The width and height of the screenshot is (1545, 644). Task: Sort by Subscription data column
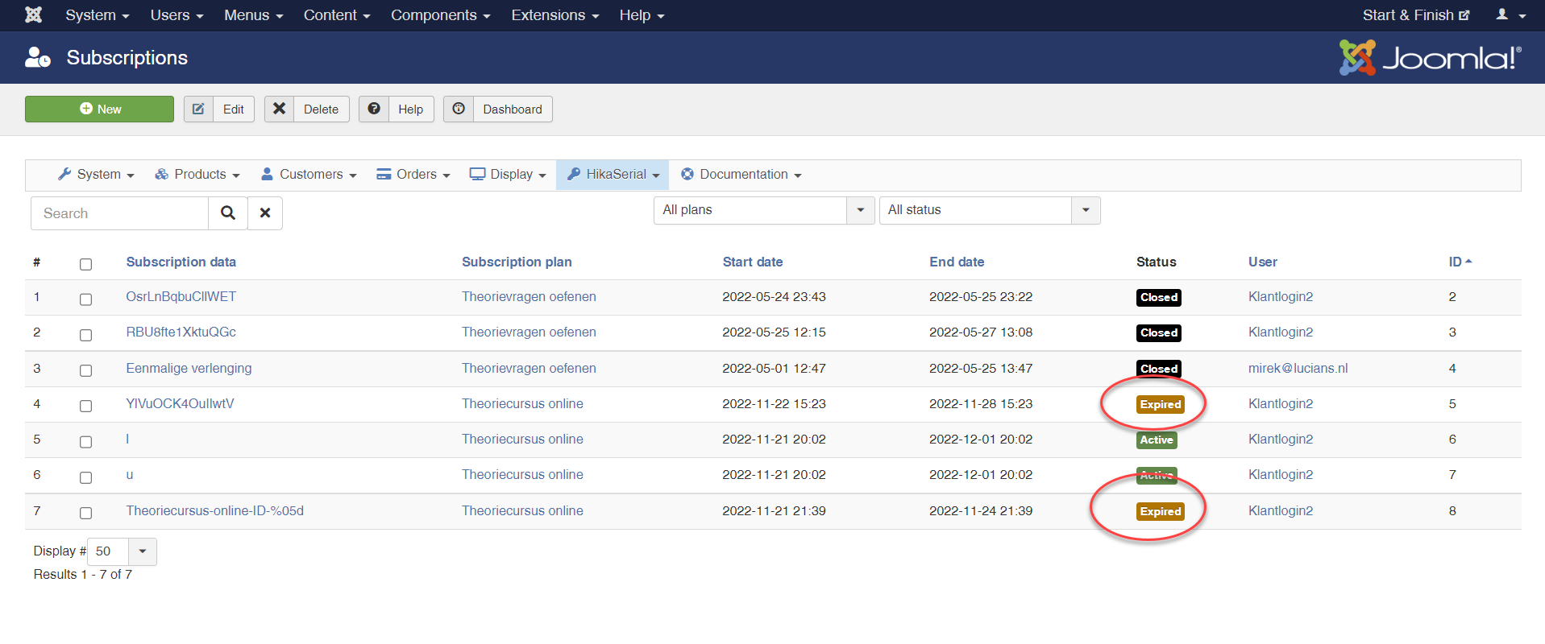[x=181, y=262]
